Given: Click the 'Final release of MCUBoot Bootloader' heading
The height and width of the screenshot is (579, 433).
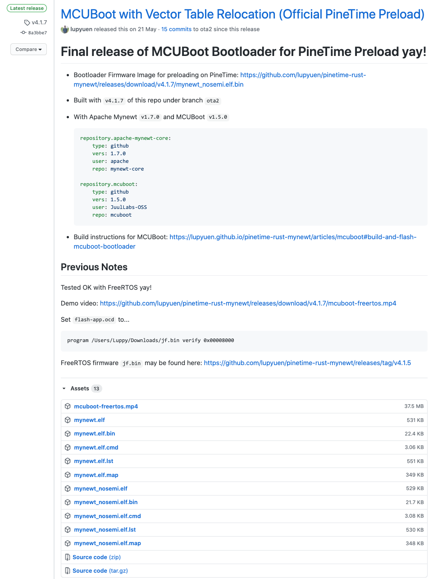Looking at the screenshot, I should (x=243, y=51).
